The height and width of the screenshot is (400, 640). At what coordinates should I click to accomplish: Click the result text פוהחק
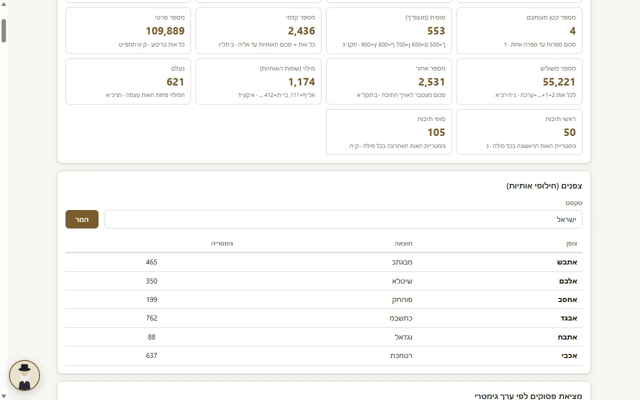click(x=402, y=299)
